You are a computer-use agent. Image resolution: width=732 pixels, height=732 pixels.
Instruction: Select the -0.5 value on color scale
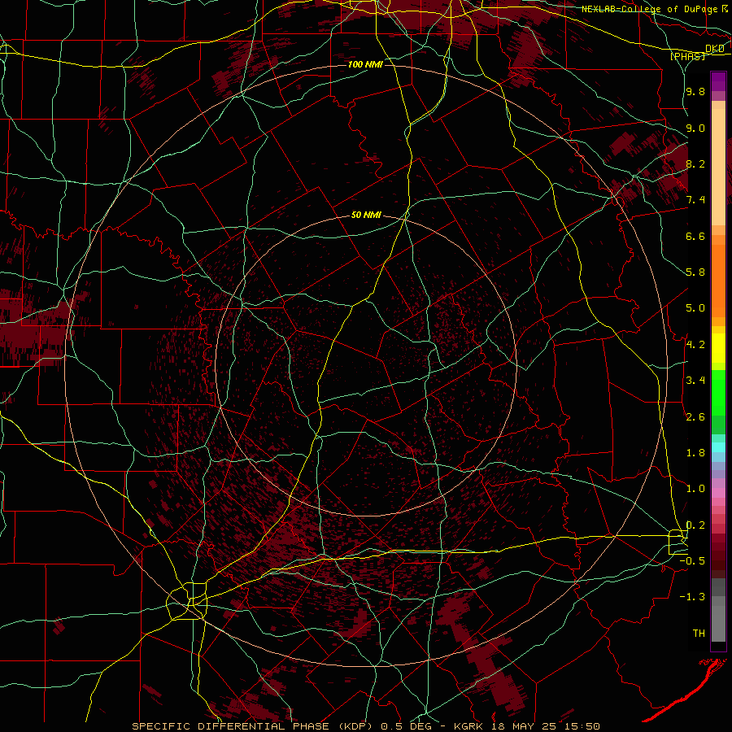pos(692,561)
